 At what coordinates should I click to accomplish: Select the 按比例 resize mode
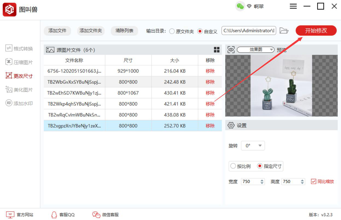click(x=234, y=166)
